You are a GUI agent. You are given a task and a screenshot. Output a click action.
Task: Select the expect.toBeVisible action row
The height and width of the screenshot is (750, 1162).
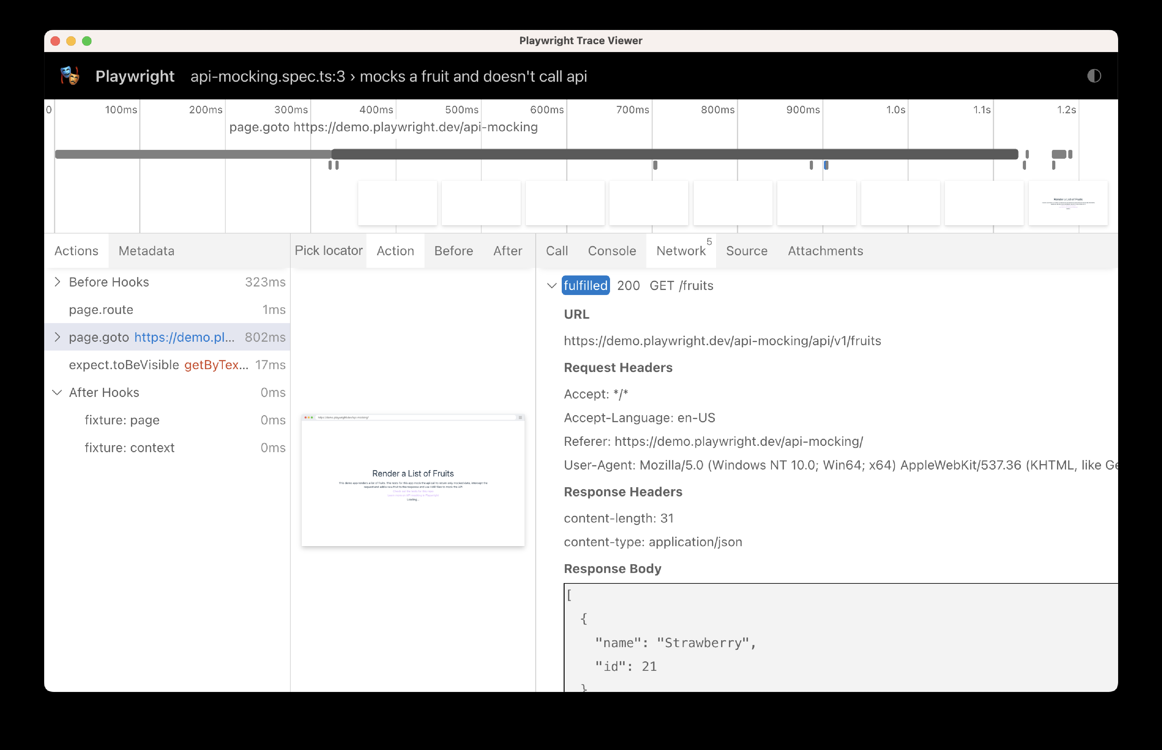pyautogui.click(x=168, y=365)
